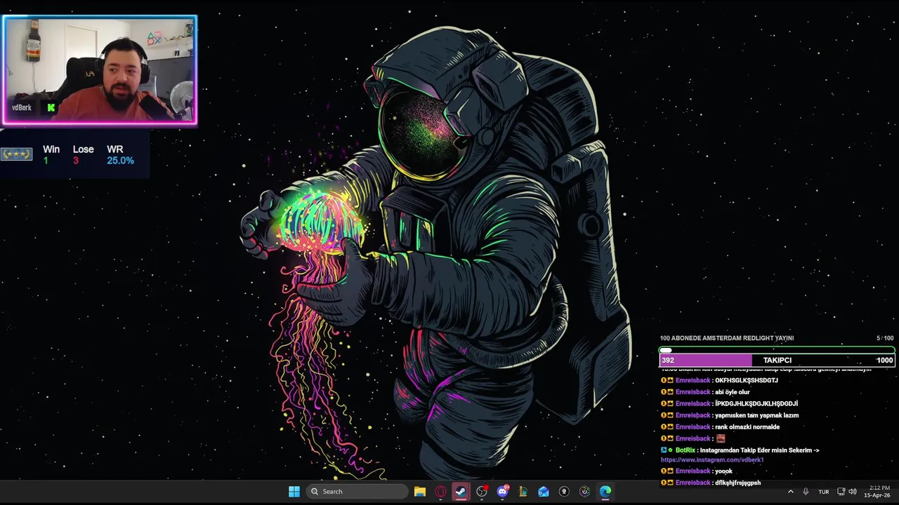Launch League of Legends taskbar icon
899x505 pixels.
click(523, 492)
